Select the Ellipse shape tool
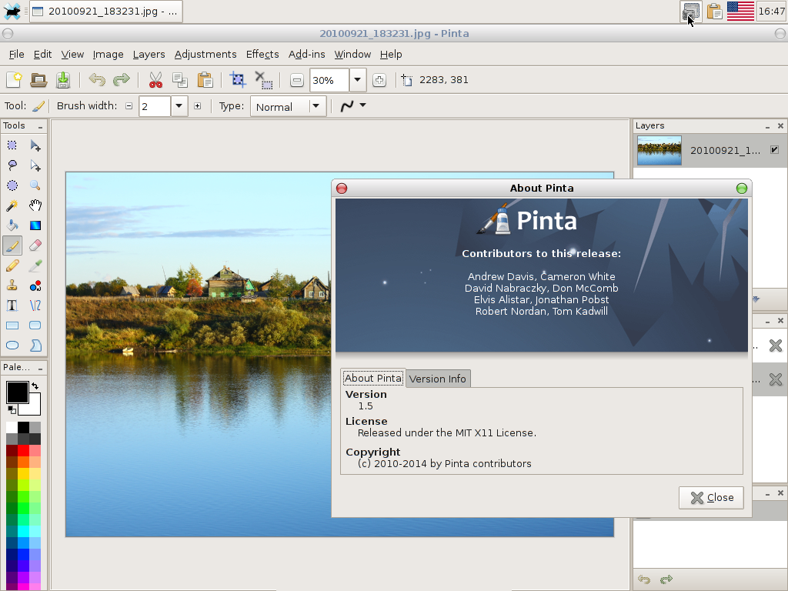 (12, 346)
